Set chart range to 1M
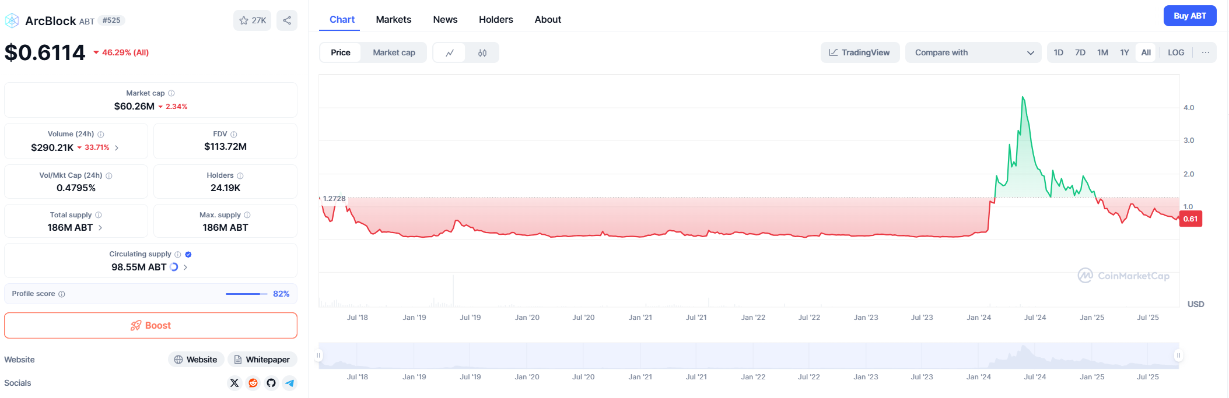Screen dimensions: 1229x398 coord(1102,52)
